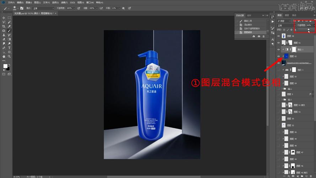Hide layer 图层 61 with eye icon
The height and width of the screenshot is (178, 316).
point(279,43)
